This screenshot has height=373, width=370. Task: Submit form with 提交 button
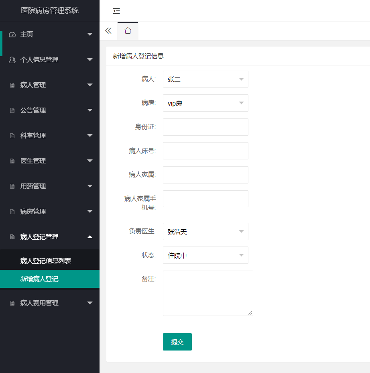(177, 342)
